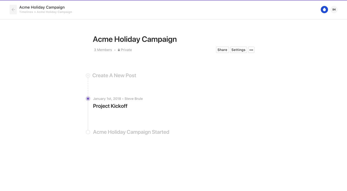Open the Project Kickoff post
The height and width of the screenshot is (191, 347).
(x=110, y=106)
